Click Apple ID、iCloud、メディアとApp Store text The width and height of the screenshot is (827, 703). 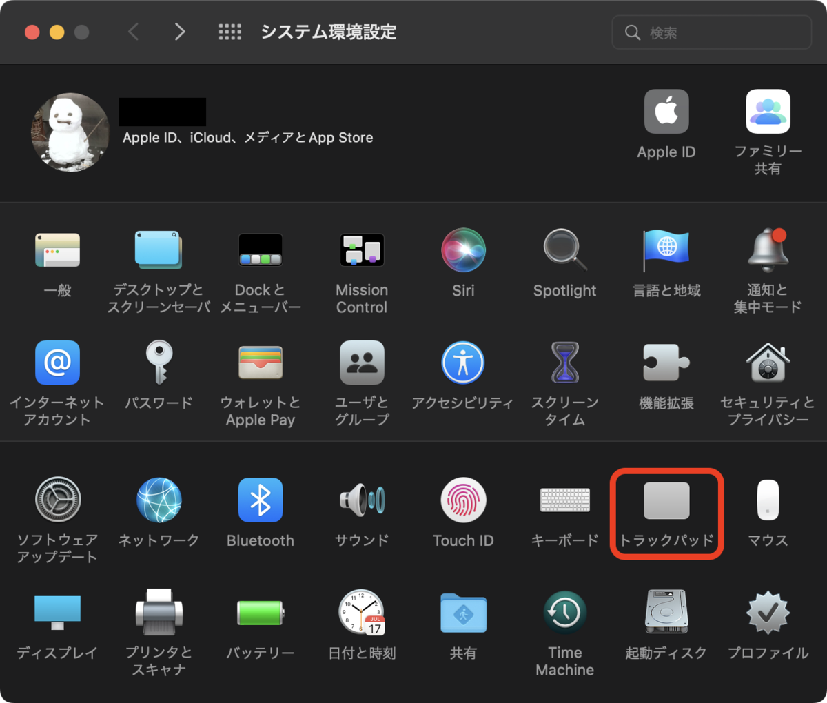tap(248, 138)
